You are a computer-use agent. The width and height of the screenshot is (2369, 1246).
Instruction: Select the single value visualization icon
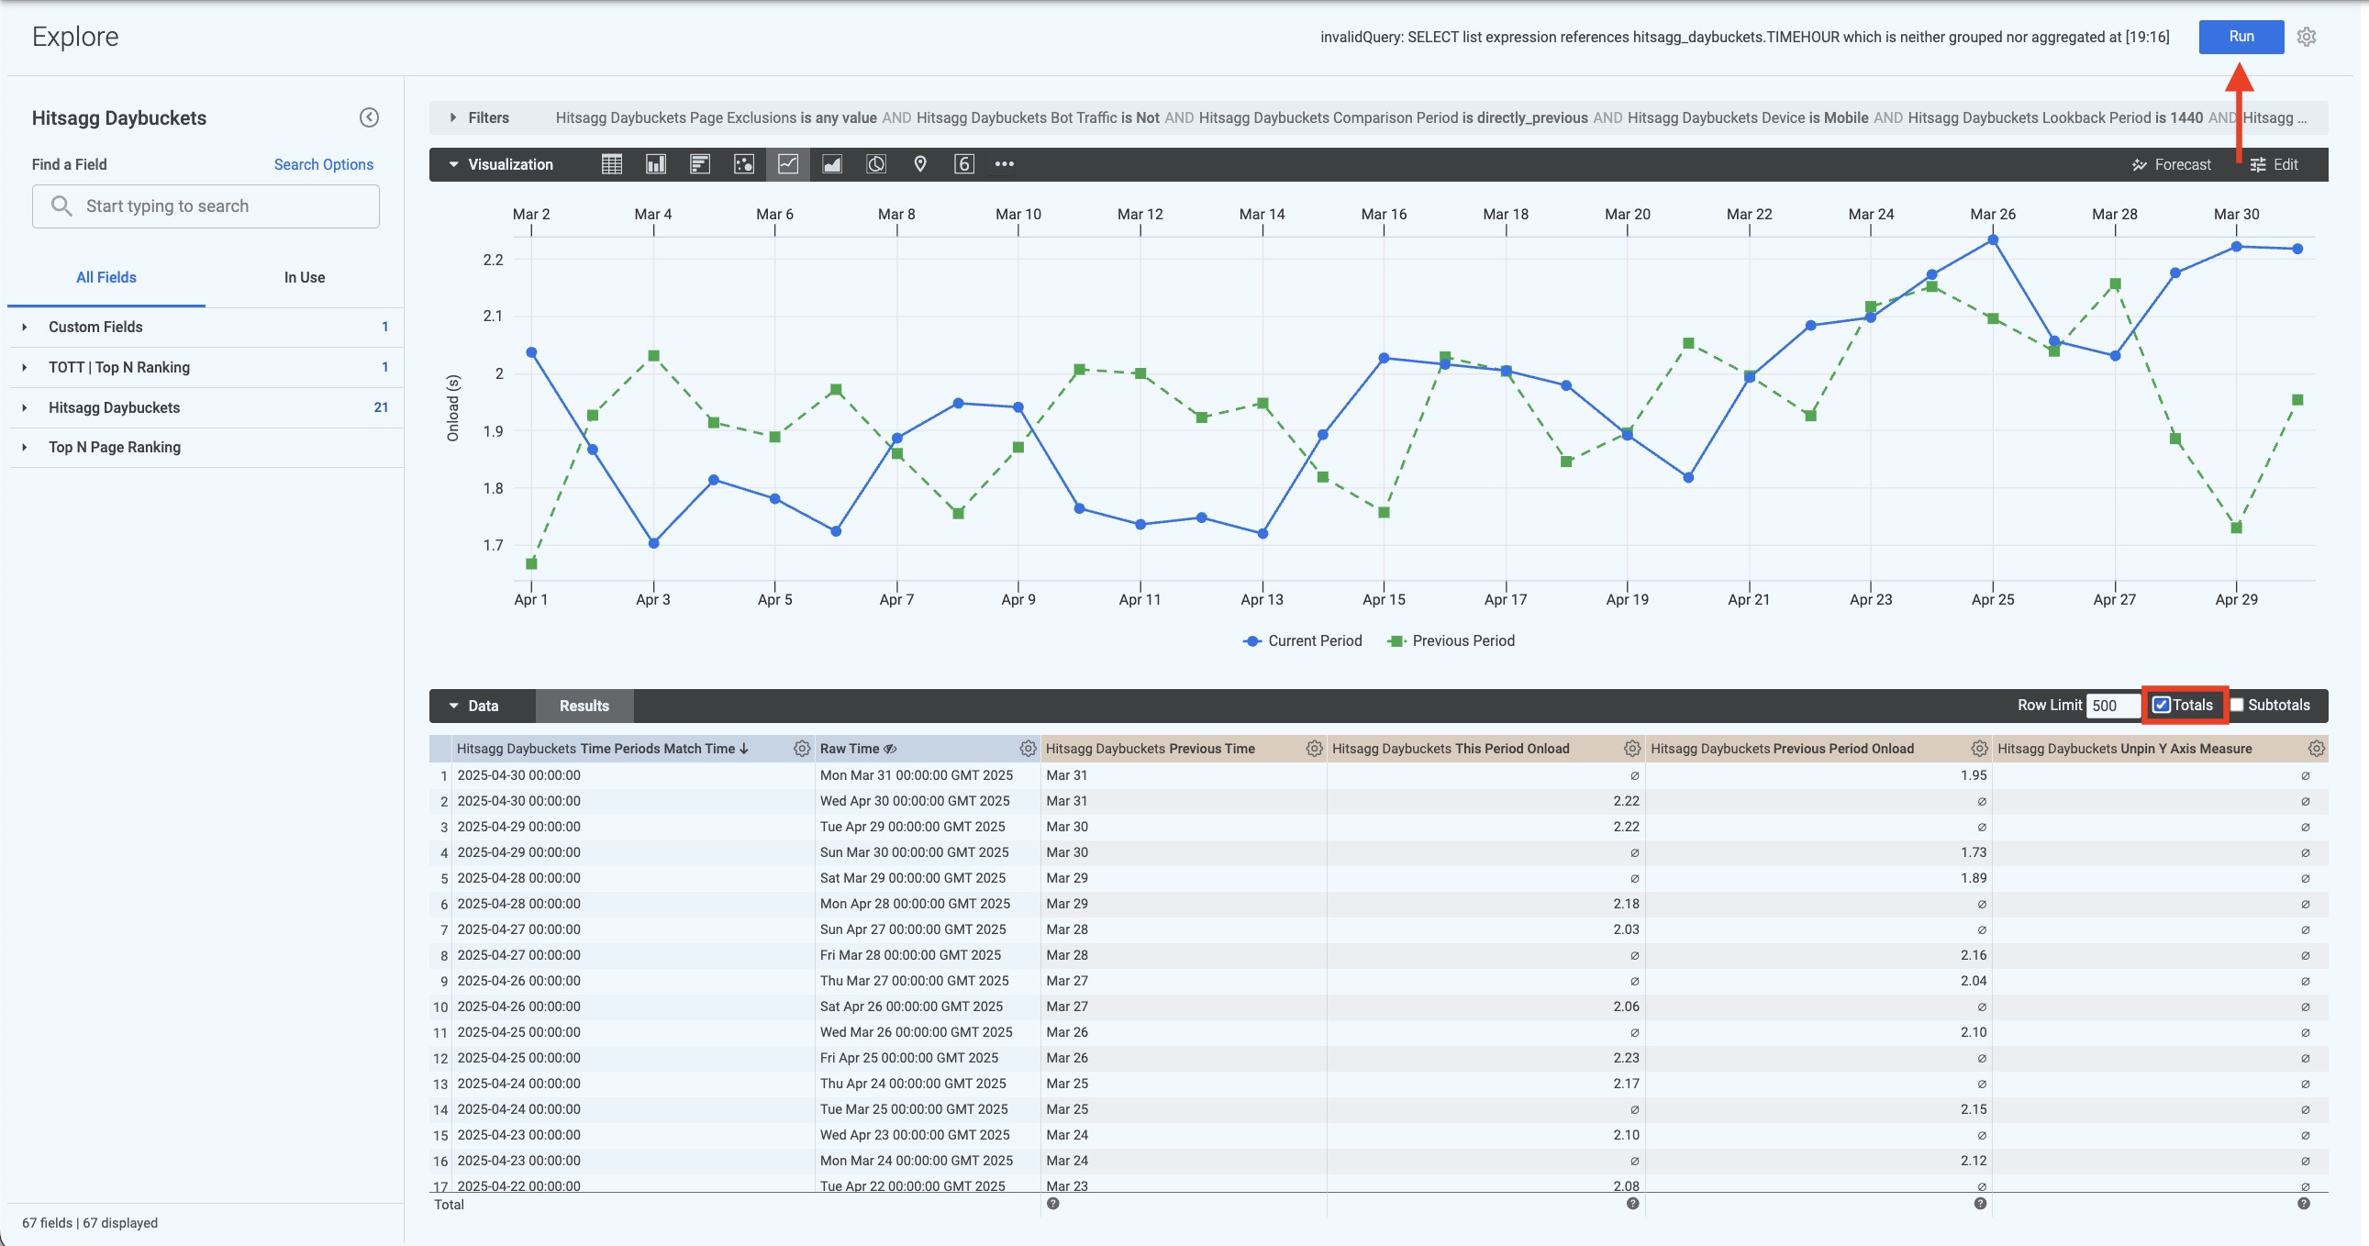[963, 164]
